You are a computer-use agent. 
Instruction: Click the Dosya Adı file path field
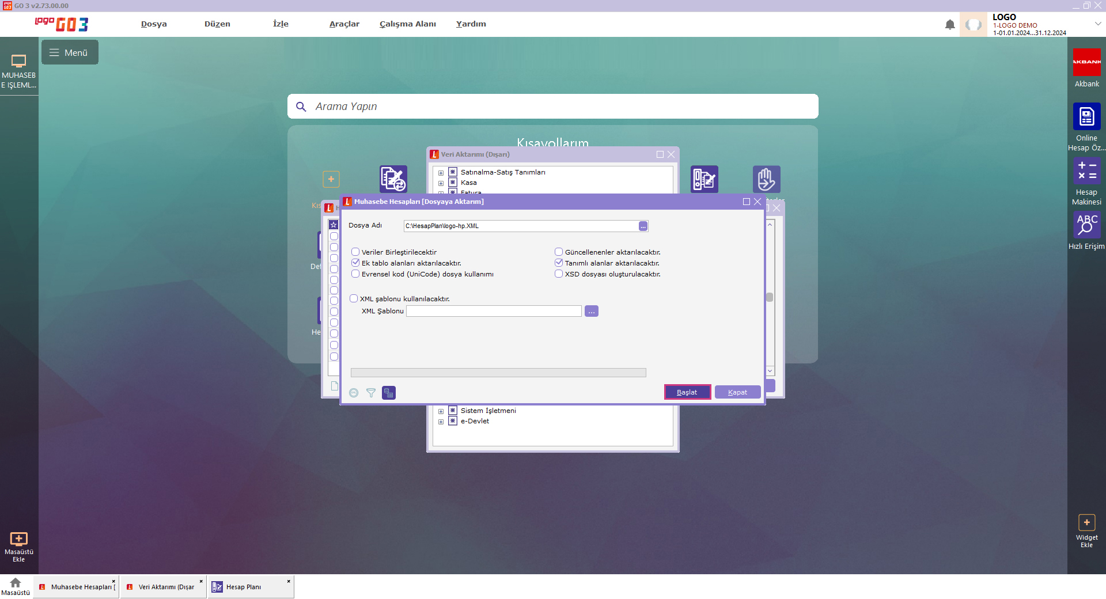[x=520, y=226]
